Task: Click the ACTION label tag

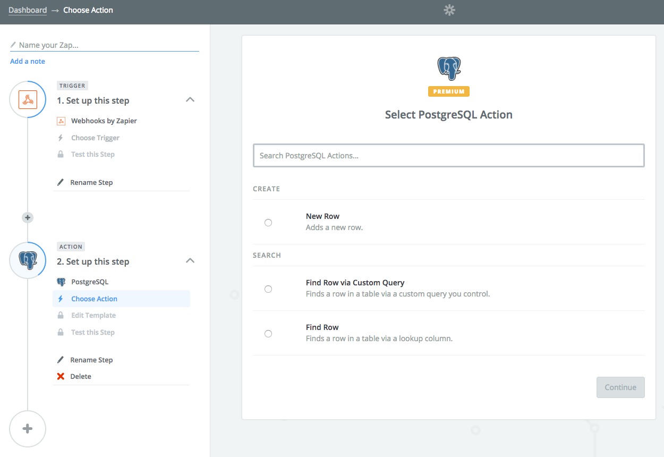Action: [x=71, y=247]
